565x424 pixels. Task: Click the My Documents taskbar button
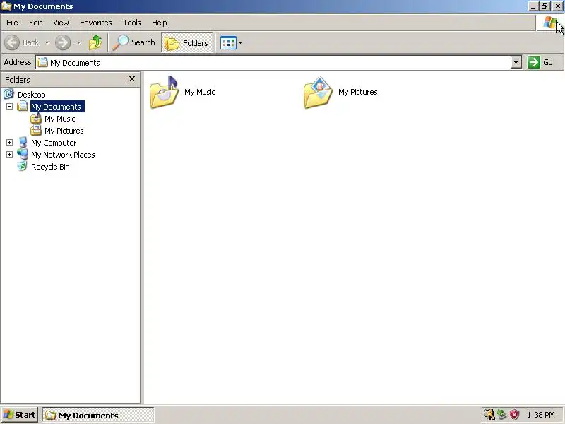[x=98, y=416]
